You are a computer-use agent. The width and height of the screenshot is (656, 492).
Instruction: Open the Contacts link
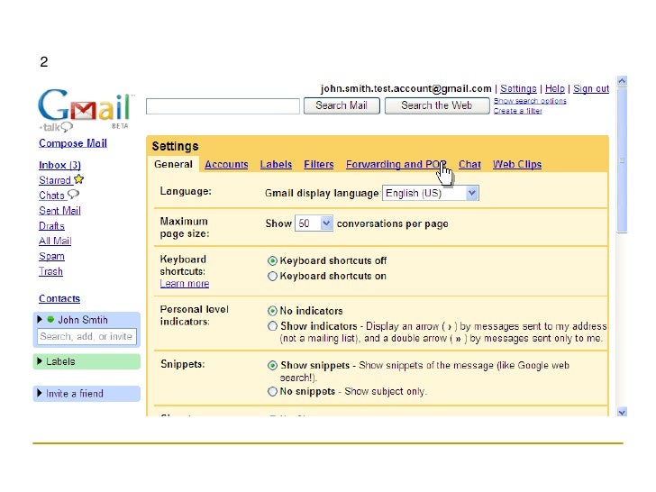click(59, 299)
